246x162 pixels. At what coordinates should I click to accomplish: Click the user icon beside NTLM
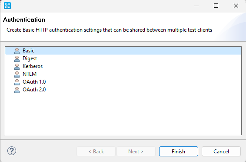point(17,74)
